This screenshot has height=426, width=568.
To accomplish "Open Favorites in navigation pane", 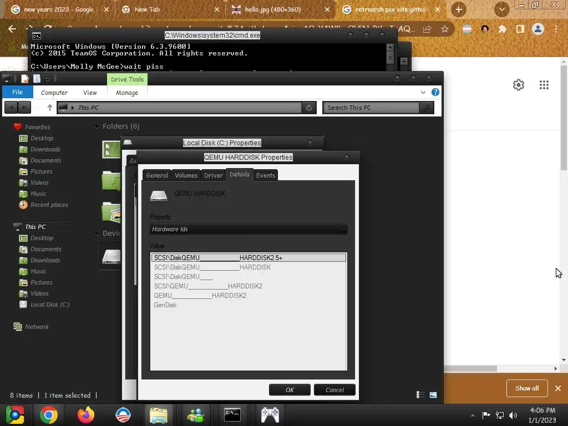I will pos(38,127).
